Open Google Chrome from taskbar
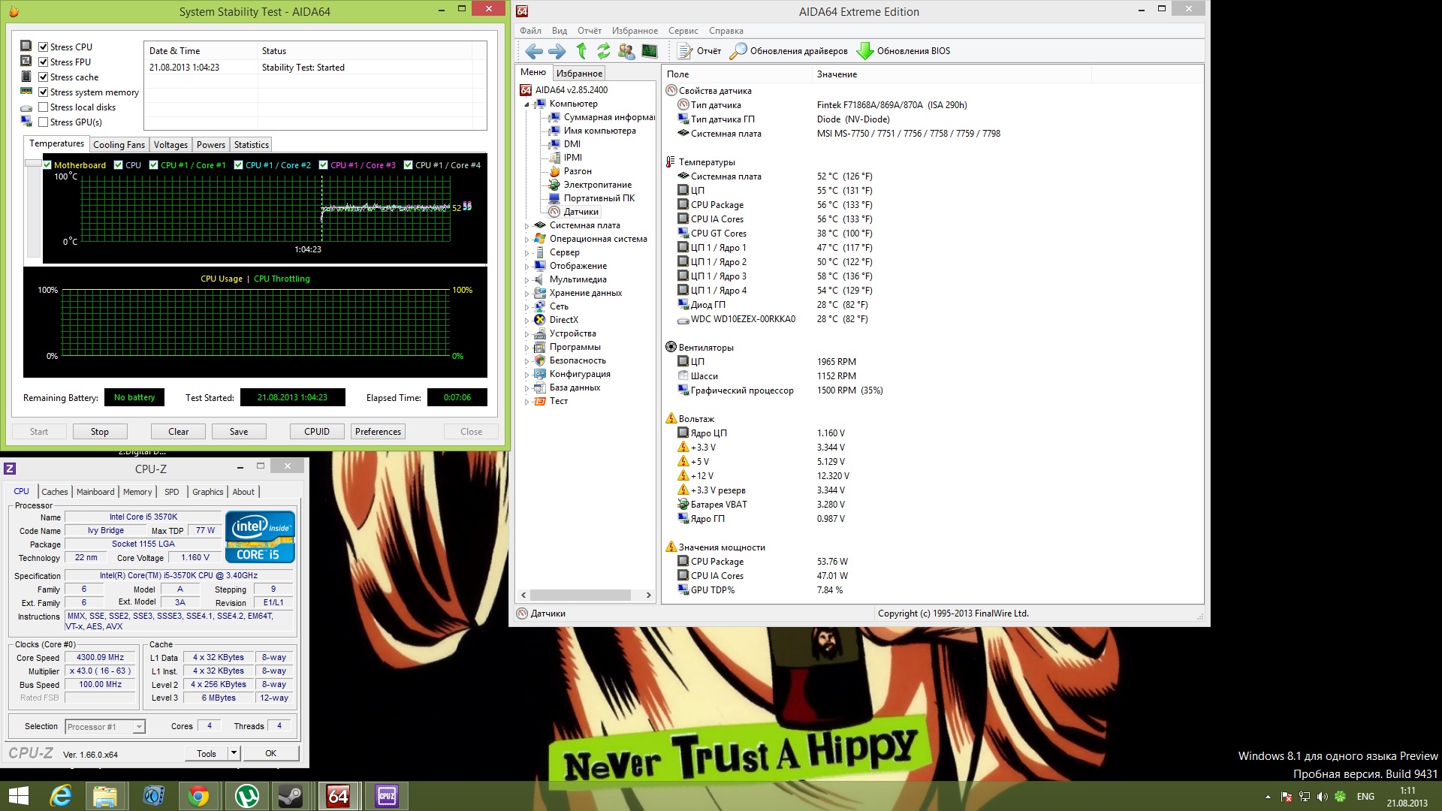1442x811 pixels. tap(198, 796)
